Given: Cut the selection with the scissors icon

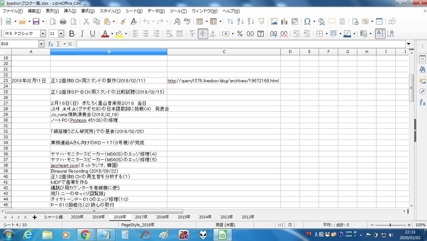Looking at the screenshot, I should [x=86, y=22].
